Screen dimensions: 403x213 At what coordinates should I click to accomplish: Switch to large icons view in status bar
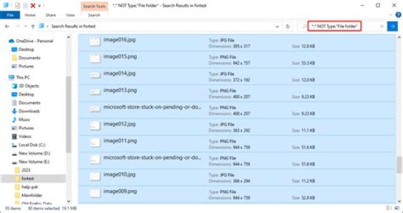tap(397, 208)
